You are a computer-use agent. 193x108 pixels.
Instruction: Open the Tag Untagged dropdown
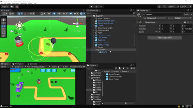click(156, 18)
